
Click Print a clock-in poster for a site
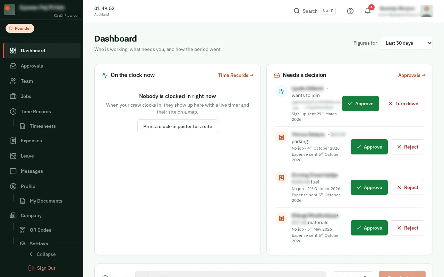[x=178, y=126]
